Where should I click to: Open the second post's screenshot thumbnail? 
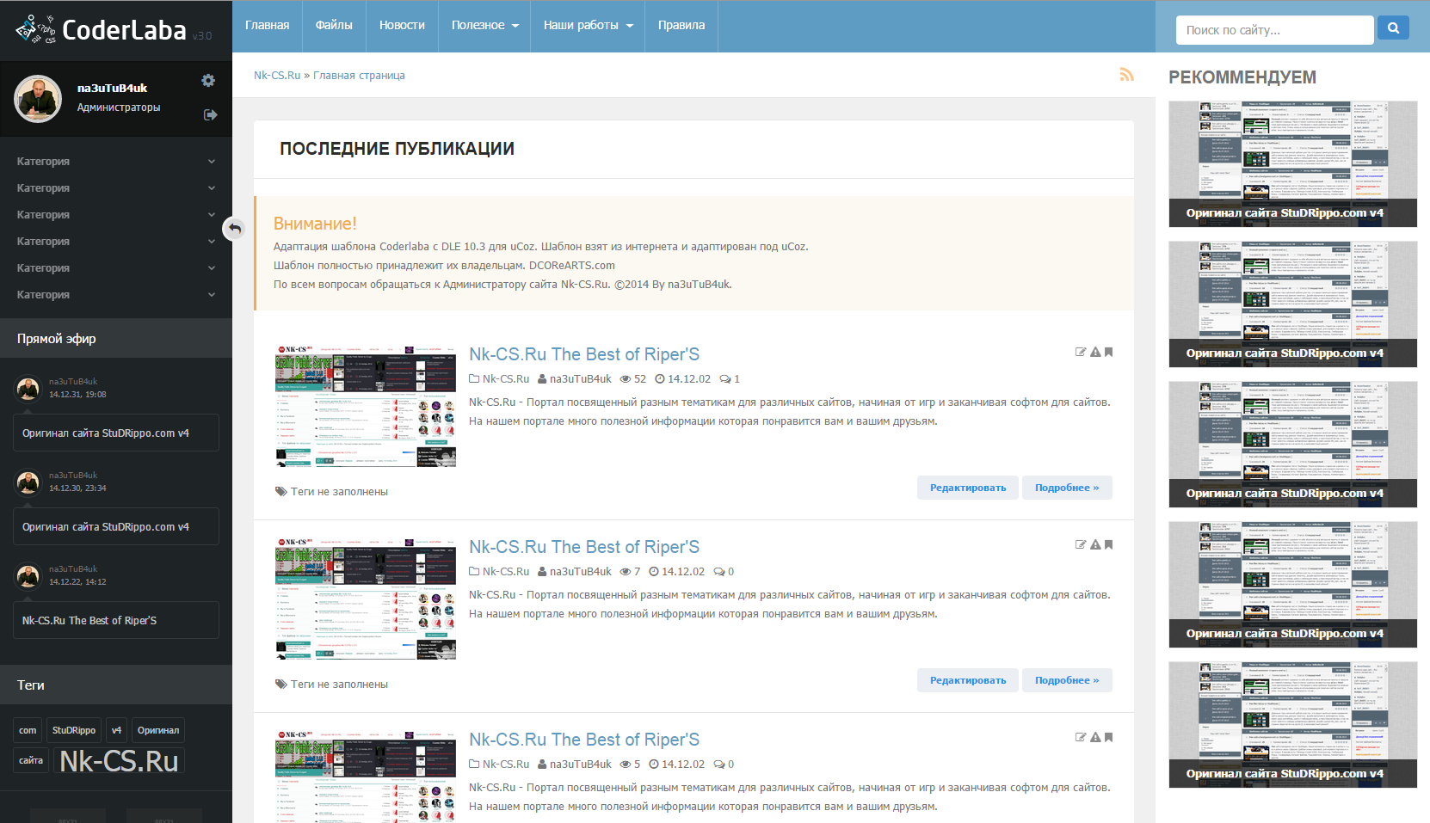pos(366,599)
